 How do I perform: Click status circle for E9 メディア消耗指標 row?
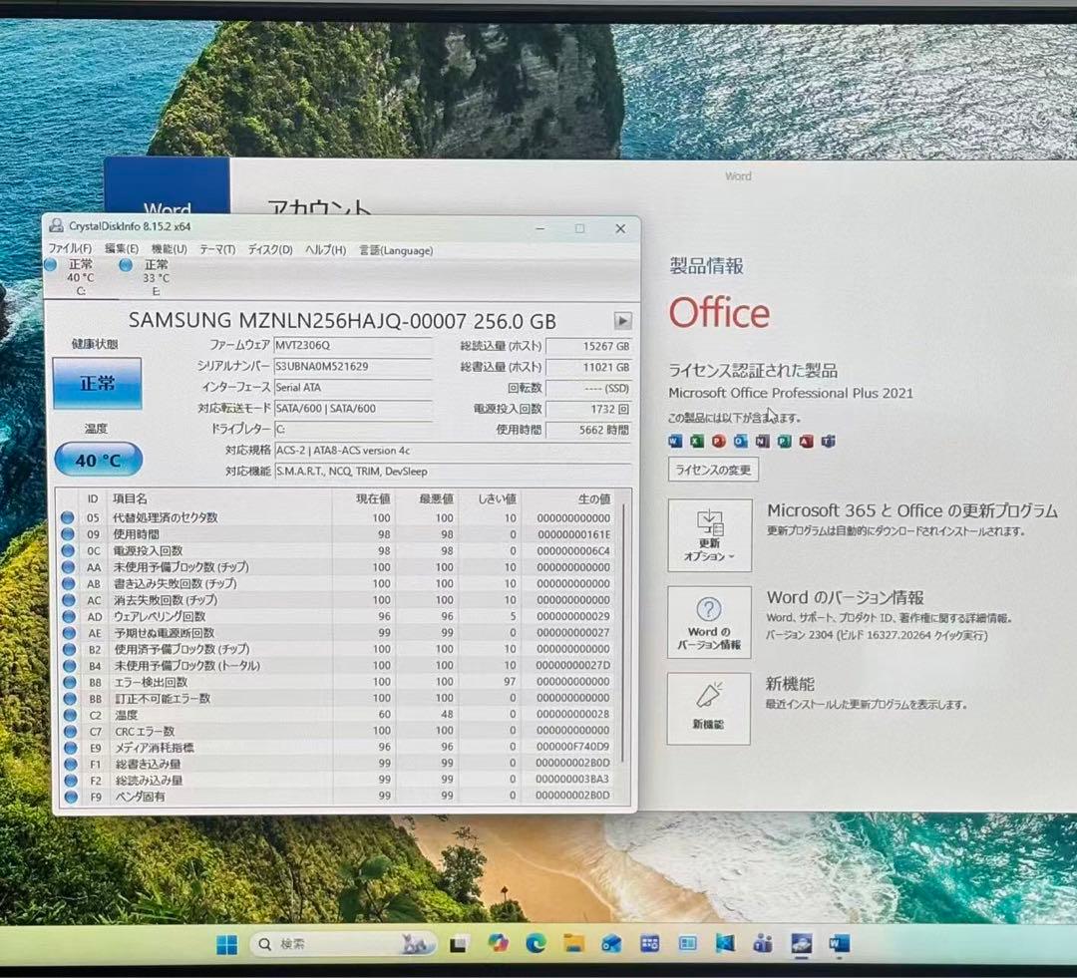click(70, 748)
